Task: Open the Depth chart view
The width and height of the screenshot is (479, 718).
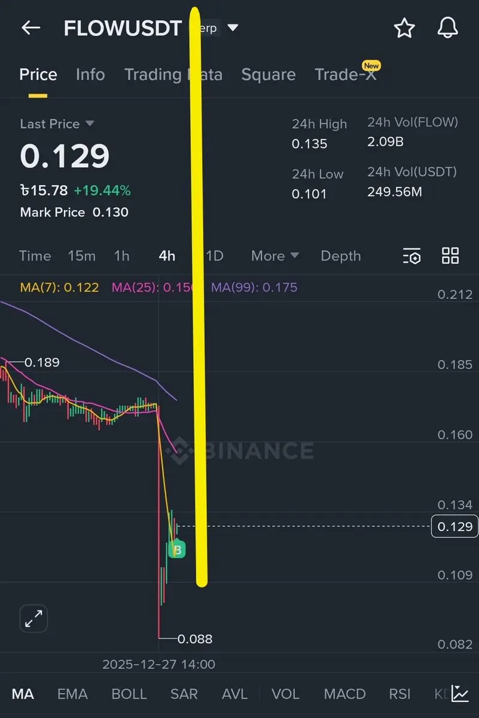Action: (x=341, y=256)
